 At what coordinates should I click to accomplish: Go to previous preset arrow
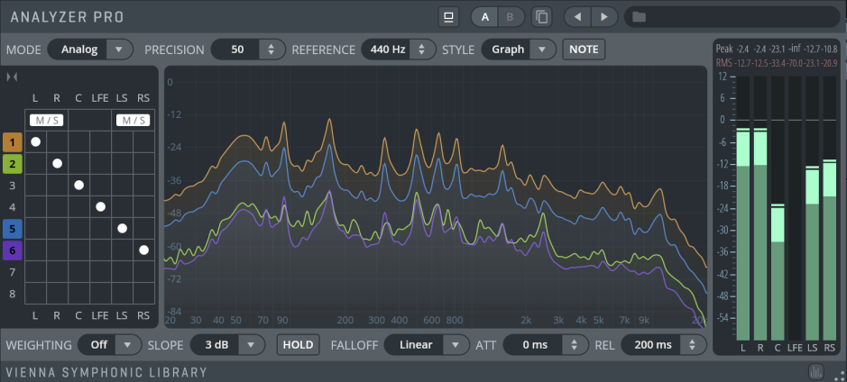pyautogui.click(x=578, y=17)
